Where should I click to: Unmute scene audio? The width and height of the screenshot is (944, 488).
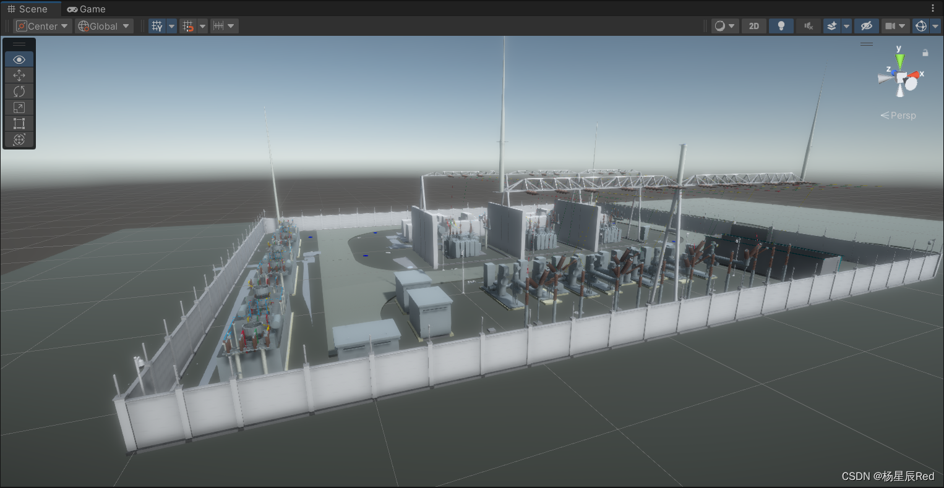808,25
